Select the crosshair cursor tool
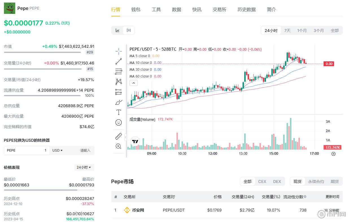The height and width of the screenshot is (222, 349). click(119, 51)
